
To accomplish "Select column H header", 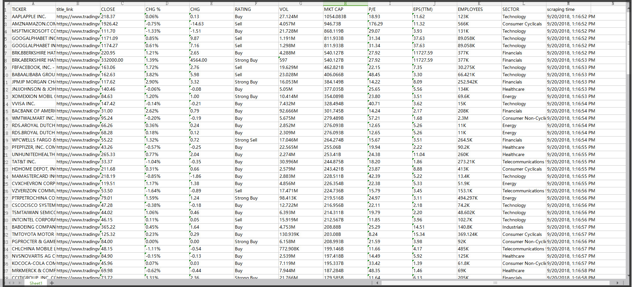I will (345, 4).
